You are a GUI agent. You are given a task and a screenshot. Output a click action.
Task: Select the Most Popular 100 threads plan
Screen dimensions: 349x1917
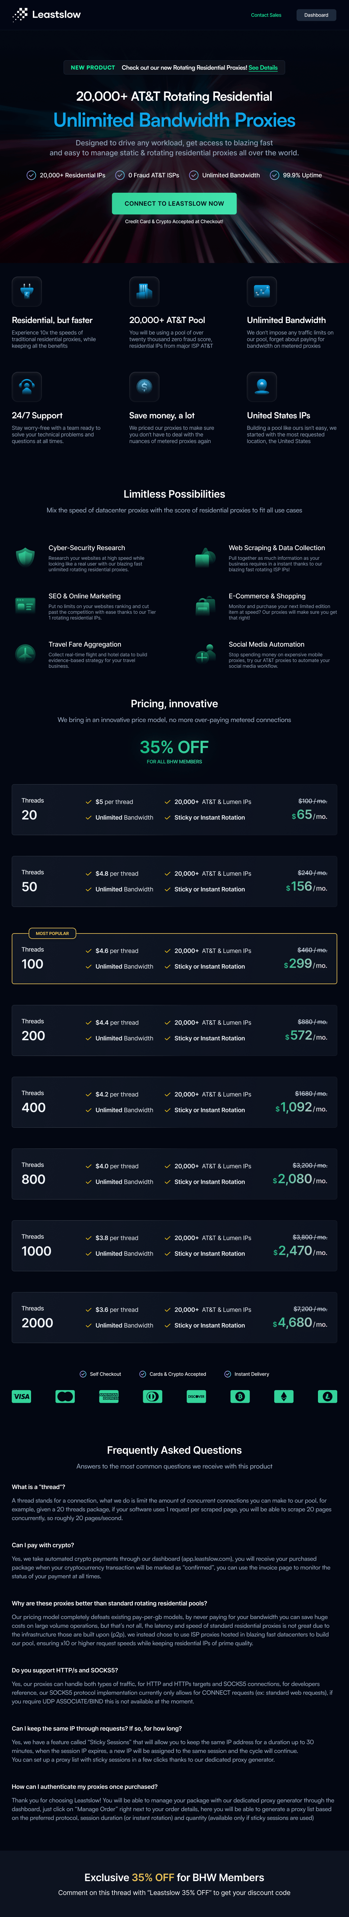[x=174, y=958]
